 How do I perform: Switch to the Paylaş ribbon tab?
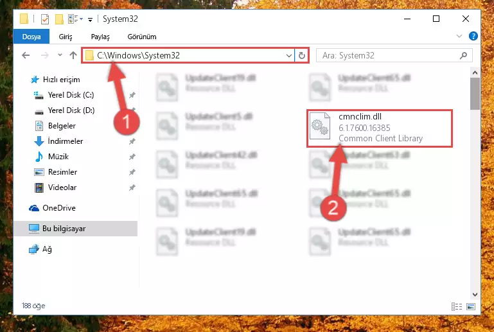[100, 37]
